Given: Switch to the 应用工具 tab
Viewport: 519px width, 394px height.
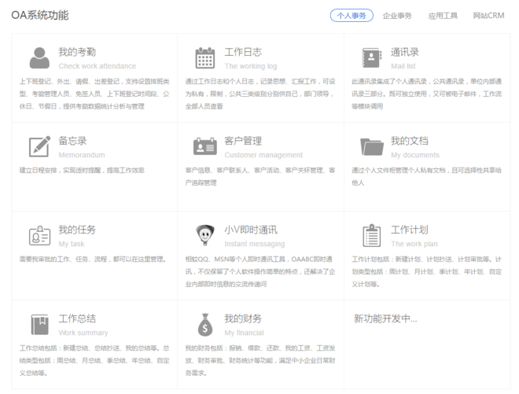Looking at the screenshot, I should tap(443, 16).
